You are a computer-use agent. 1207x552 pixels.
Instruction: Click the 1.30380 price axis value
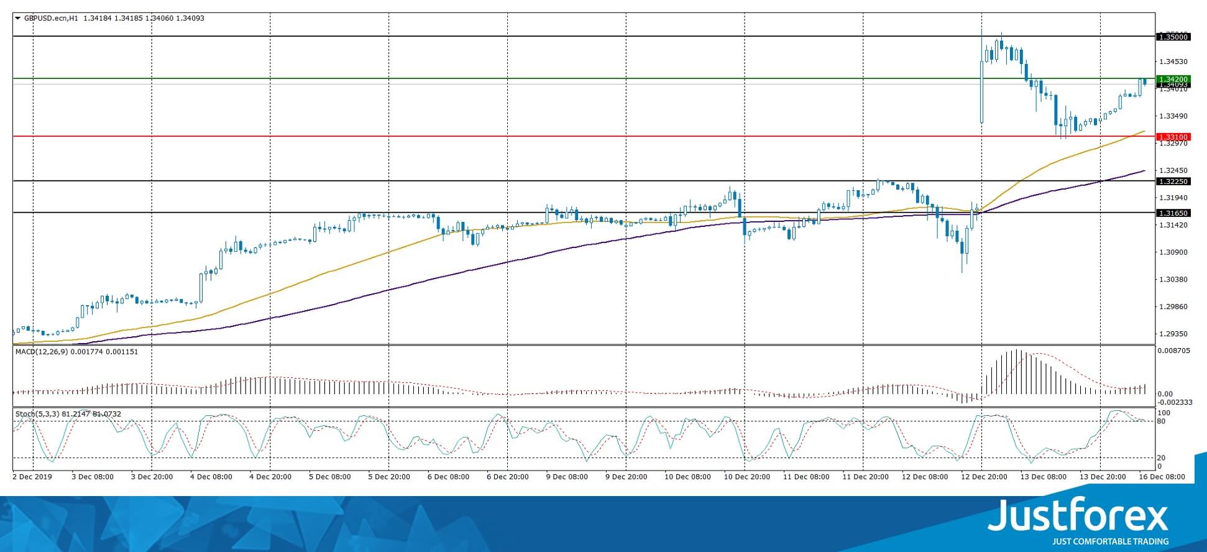1173,280
